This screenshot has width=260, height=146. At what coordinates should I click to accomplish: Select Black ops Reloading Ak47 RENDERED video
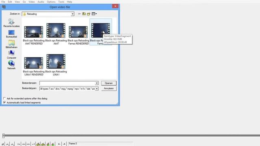point(34,35)
